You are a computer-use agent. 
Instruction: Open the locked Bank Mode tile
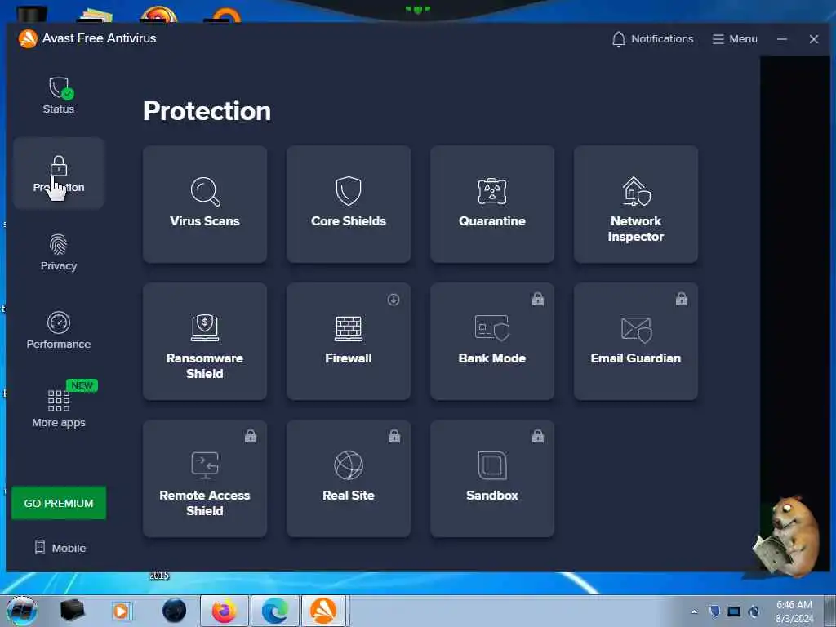coord(492,341)
